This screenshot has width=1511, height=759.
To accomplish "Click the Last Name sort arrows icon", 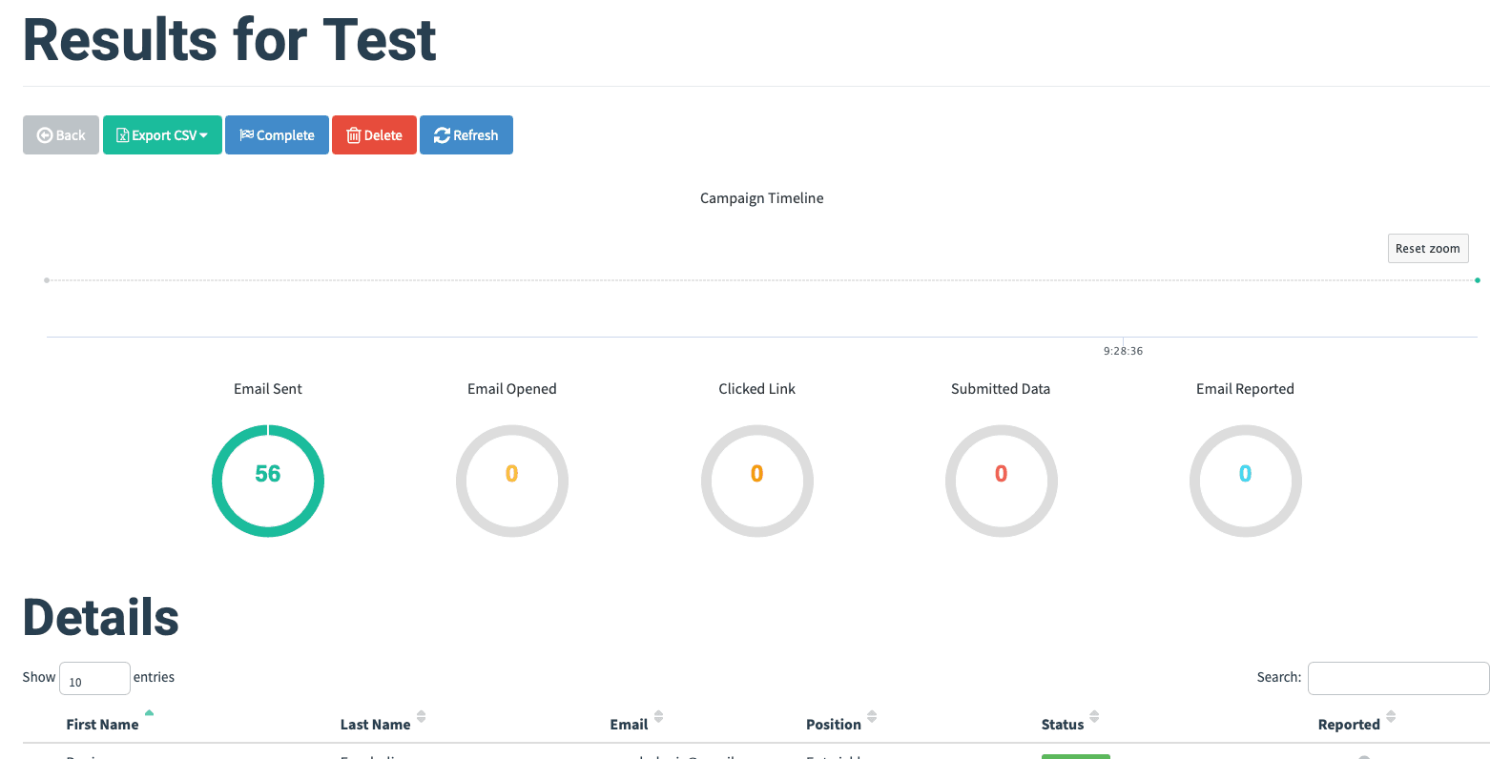I will [422, 716].
